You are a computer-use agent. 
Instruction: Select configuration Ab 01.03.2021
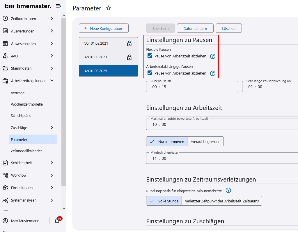tap(108, 57)
